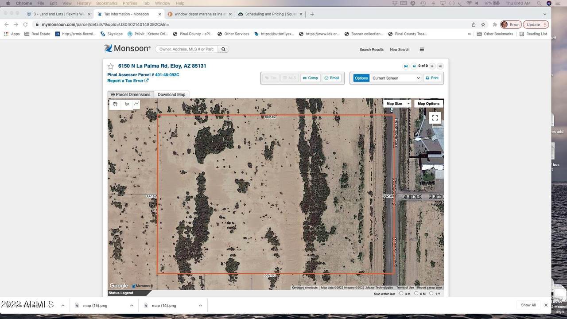The width and height of the screenshot is (567, 319).
Task: Toggle fullscreen map view
Action: 435,118
